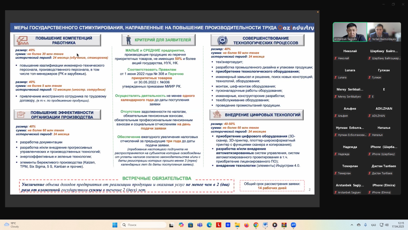Switch the КАЗ keyboard language indicator
This screenshot has height=230, width=408.
coord(373,225)
